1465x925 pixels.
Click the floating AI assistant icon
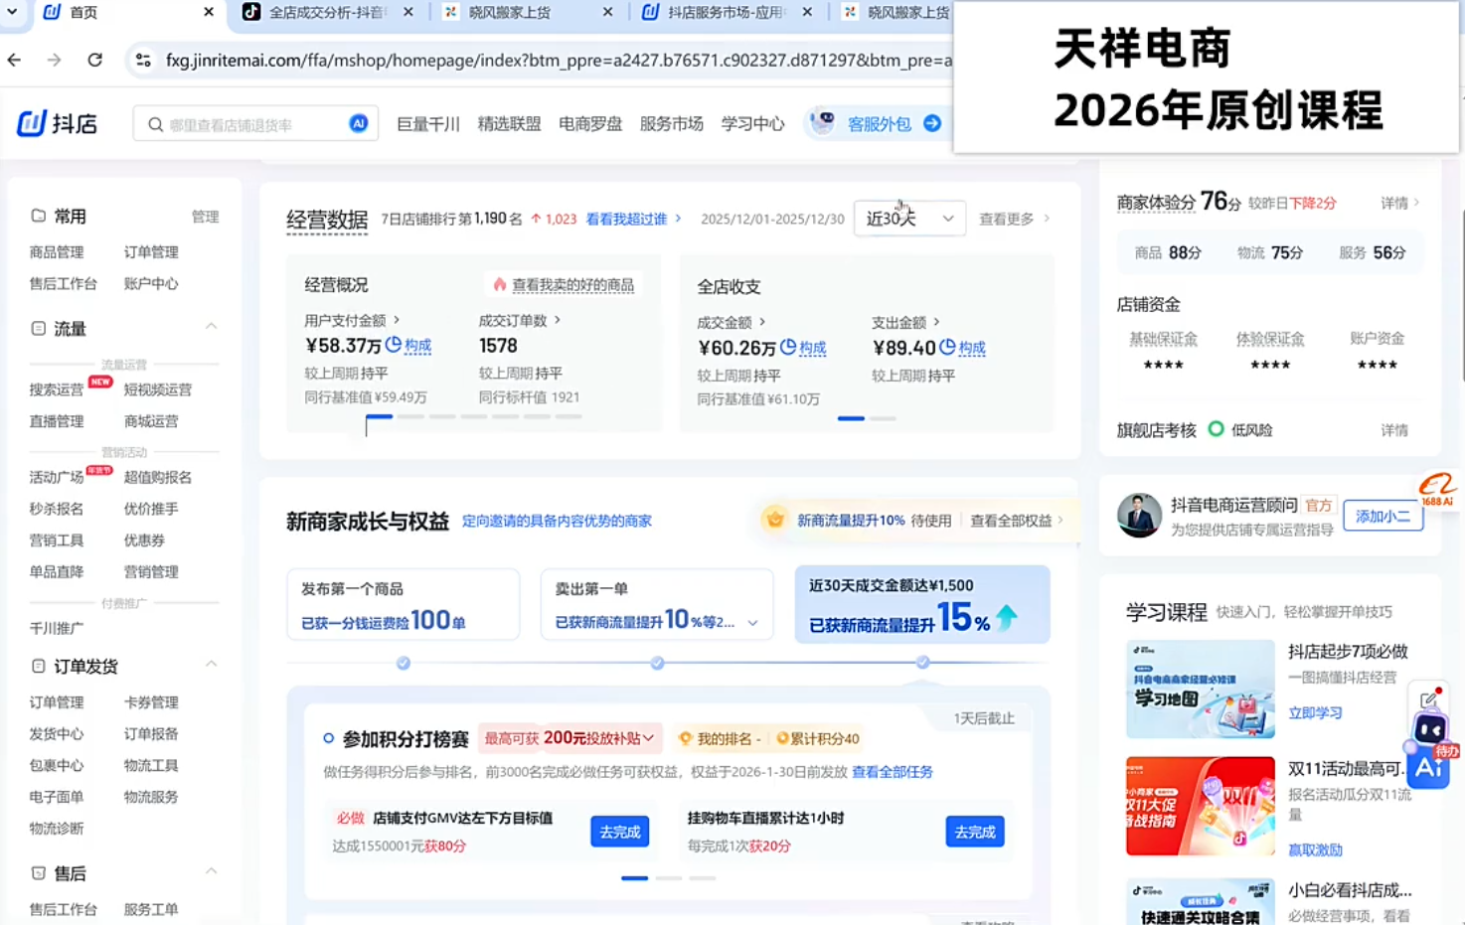coord(1428,767)
